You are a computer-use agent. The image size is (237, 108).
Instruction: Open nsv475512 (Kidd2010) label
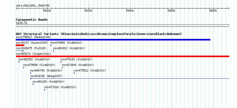click(90, 70)
